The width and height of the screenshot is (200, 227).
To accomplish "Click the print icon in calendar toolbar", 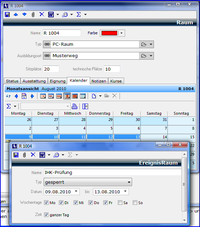I will 75,106.
